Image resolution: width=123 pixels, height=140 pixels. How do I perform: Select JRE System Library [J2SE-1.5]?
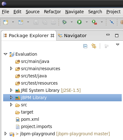[x=51, y=90]
